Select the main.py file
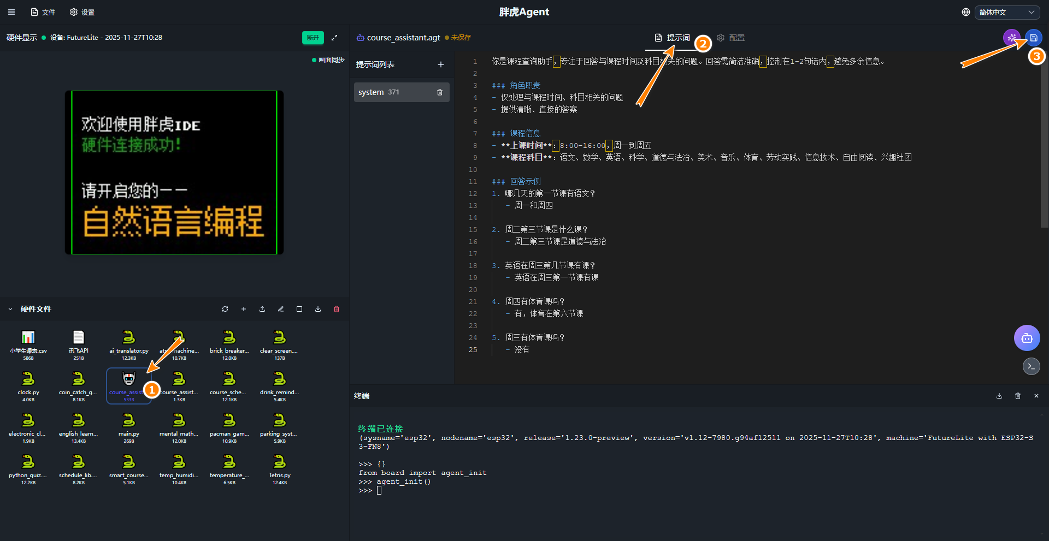 [129, 426]
